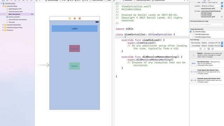Click 'override func didReceiveMemoryWarning()' line
224x126 pixels.
[x=152, y=57]
